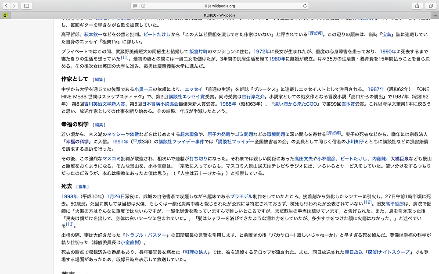Open the 1987年 link
Image resolution: width=439 pixels, height=274 pixels.
376,89
